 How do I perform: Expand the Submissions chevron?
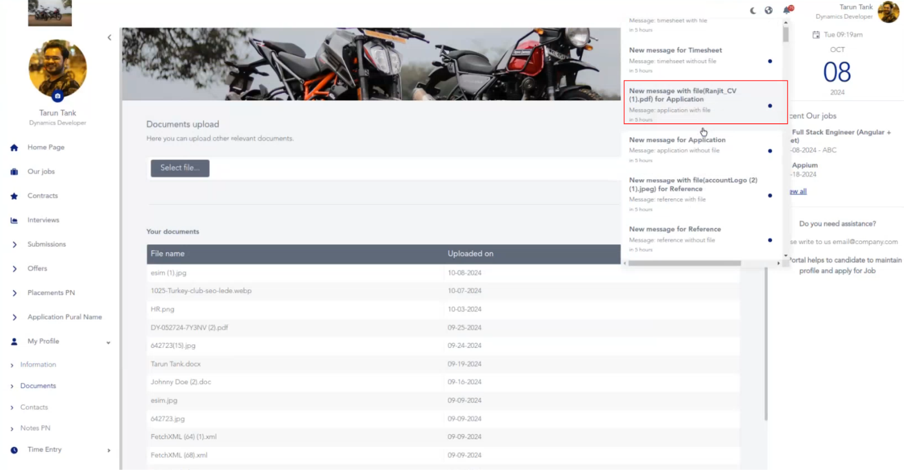click(x=14, y=245)
